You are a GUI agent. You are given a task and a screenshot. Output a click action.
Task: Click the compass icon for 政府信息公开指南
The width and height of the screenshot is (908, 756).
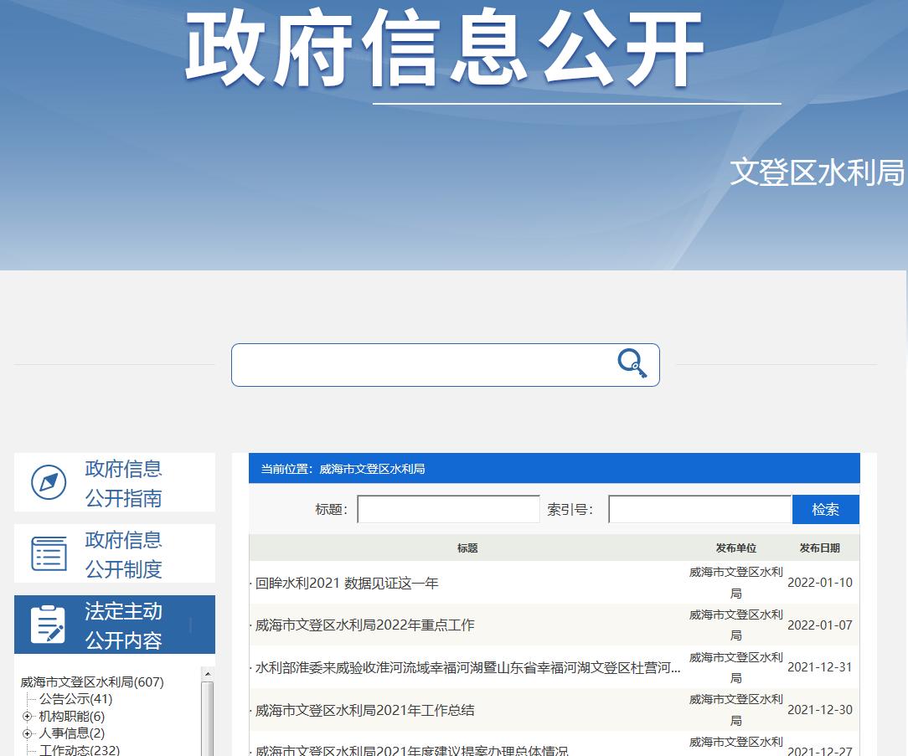49,482
